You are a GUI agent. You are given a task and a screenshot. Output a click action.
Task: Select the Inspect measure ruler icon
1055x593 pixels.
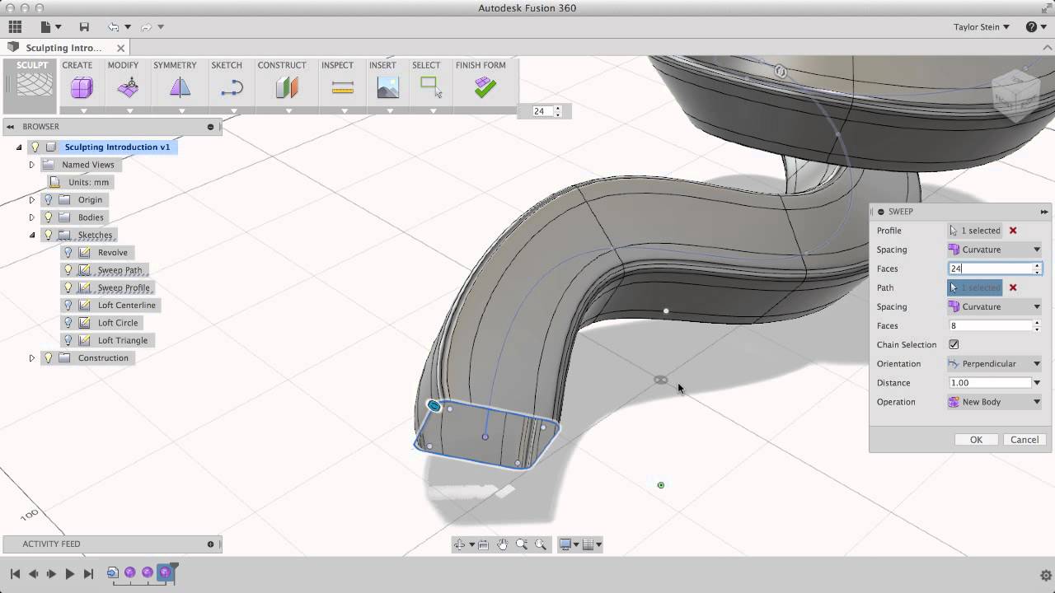342,87
